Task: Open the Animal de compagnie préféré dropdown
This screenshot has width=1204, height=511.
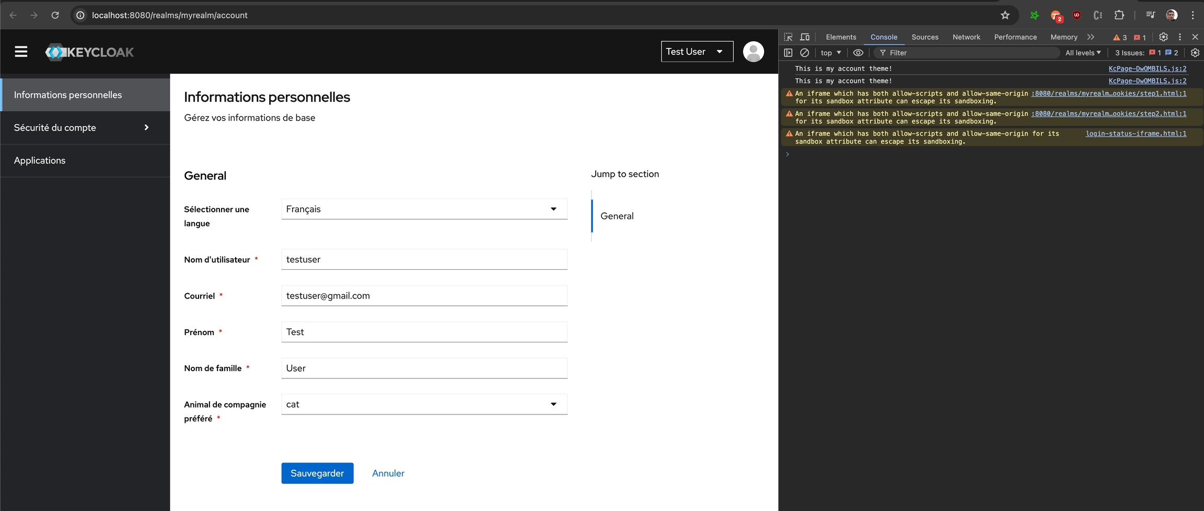Action: (x=424, y=405)
